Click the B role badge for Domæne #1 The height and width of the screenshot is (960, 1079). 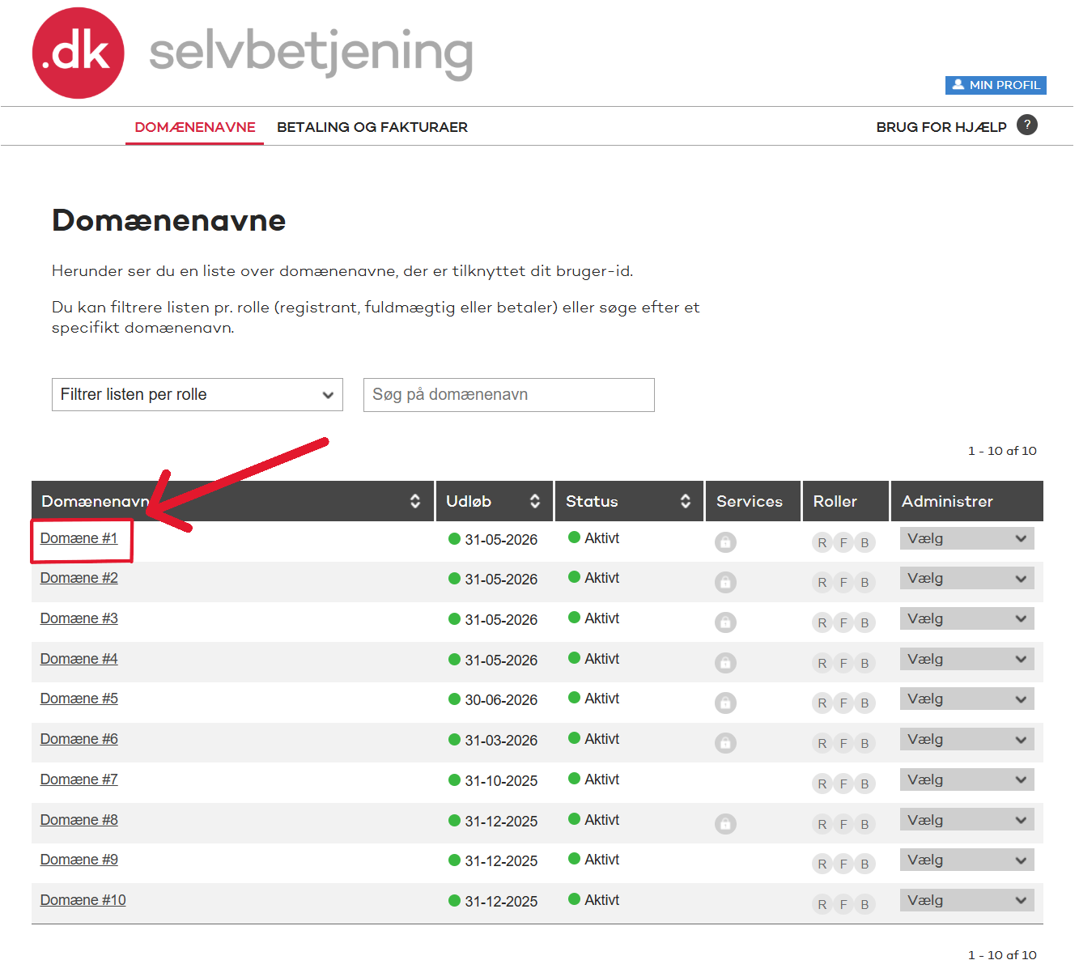click(x=864, y=542)
